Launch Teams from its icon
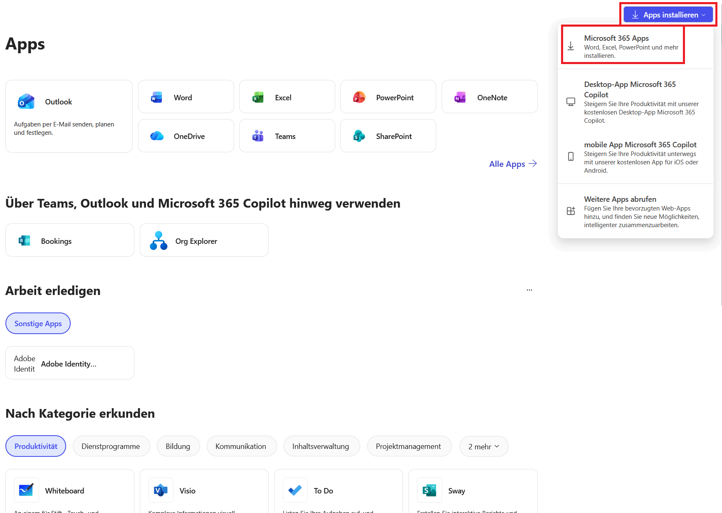722x513 pixels. point(258,136)
